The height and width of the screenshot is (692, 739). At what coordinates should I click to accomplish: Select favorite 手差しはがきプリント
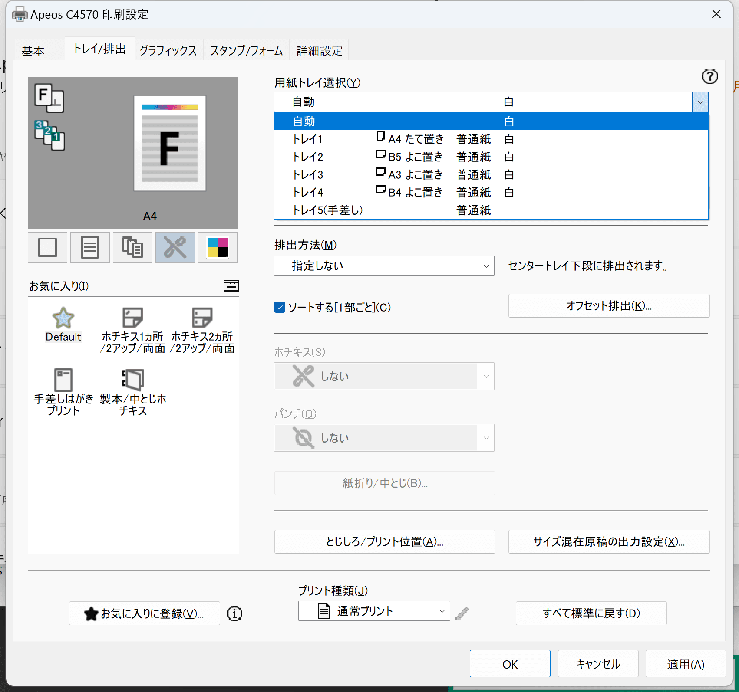(63, 392)
